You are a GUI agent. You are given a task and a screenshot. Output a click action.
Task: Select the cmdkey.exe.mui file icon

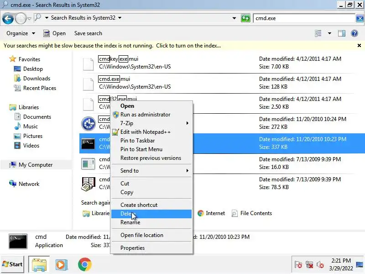[x=88, y=63]
